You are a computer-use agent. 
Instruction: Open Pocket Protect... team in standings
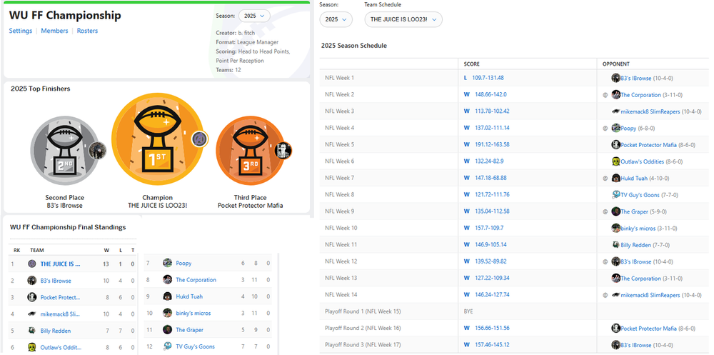click(x=60, y=298)
